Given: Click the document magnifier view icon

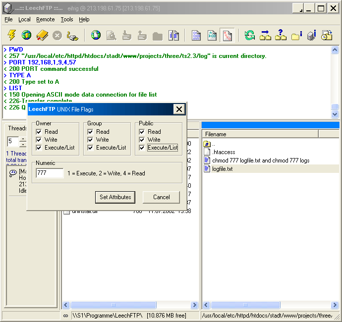Looking at the screenshot, I should [x=111, y=35].
